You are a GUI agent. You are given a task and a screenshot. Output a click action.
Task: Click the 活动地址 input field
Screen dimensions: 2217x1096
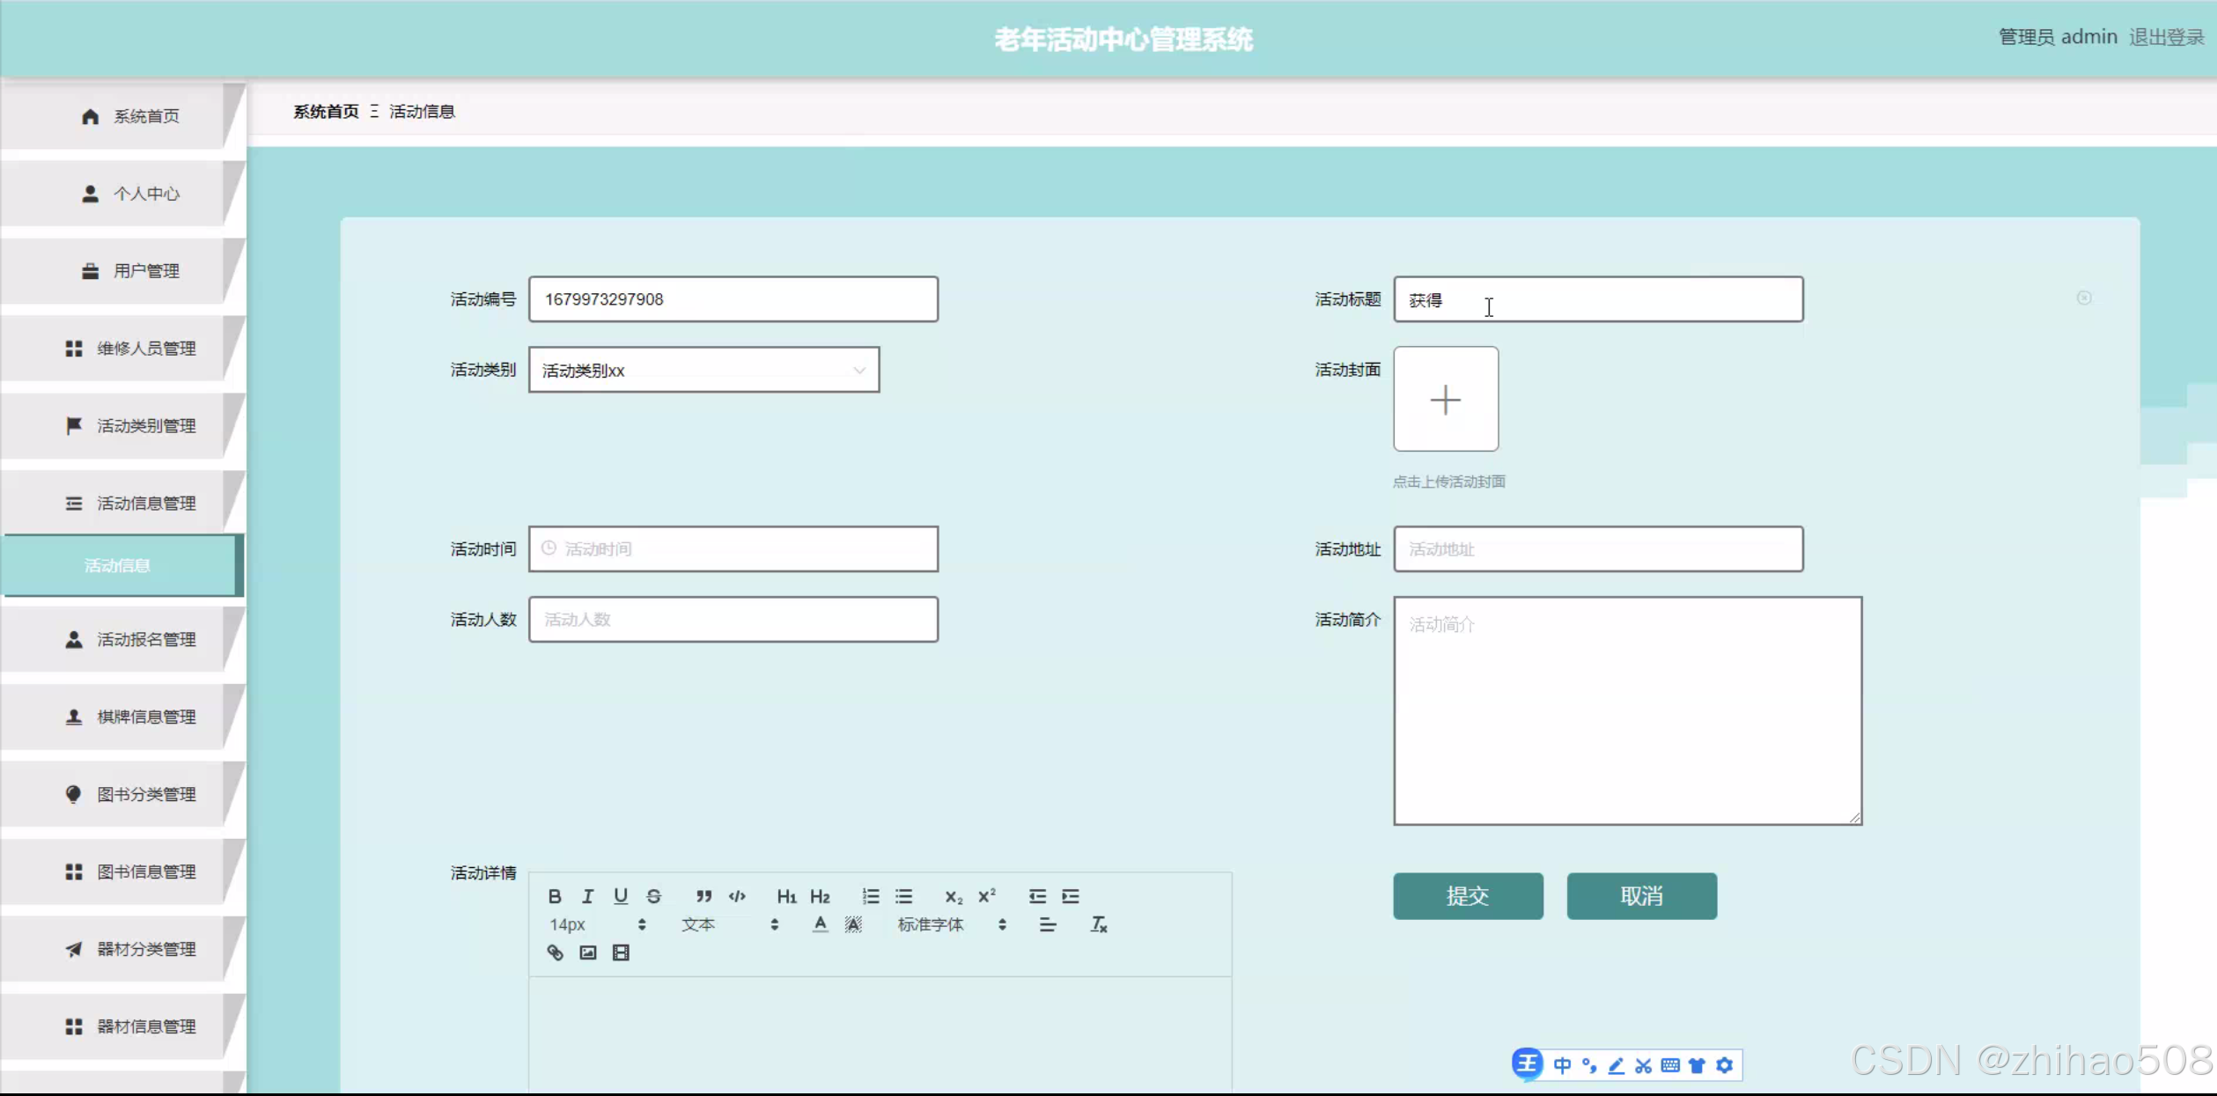tap(1597, 549)
